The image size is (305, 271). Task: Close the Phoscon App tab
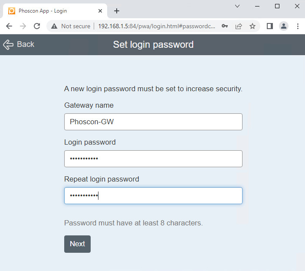pos(100,11)
